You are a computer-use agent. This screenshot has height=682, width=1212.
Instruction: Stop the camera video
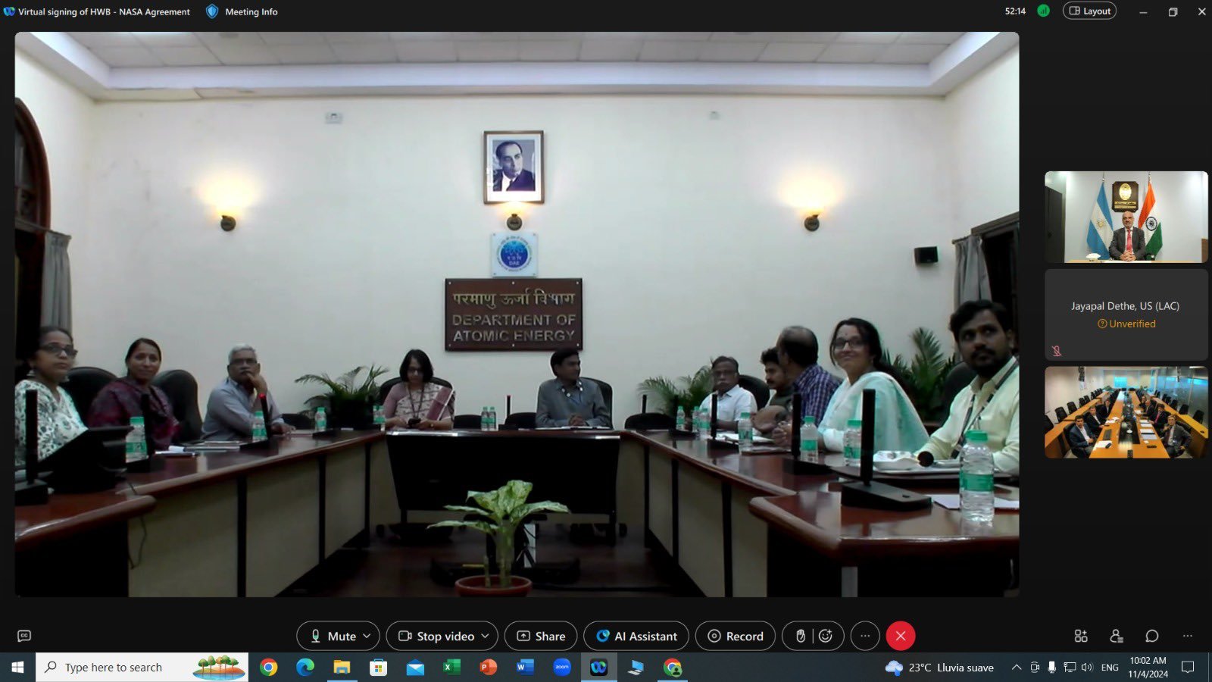[x=437, y=637]
